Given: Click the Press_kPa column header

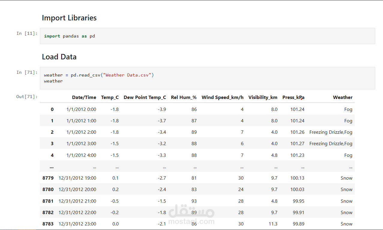Looking at the screenshot, I should (x=293, y=97).
